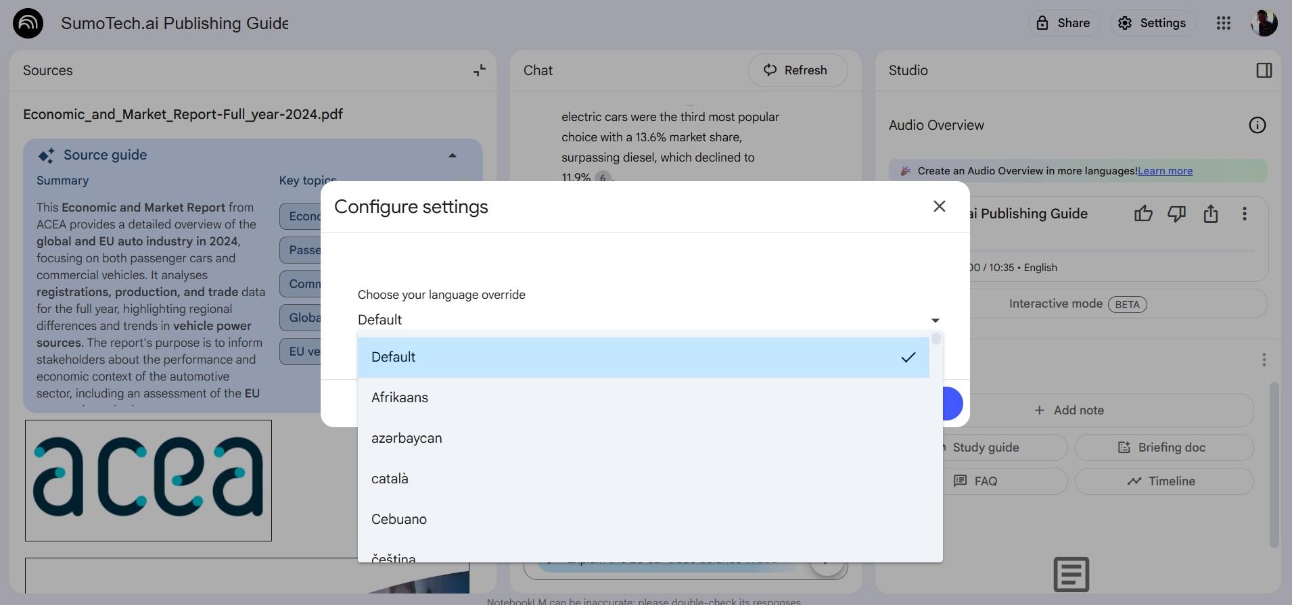Open the language override dropdown arrow

click(x=935, y=320)
